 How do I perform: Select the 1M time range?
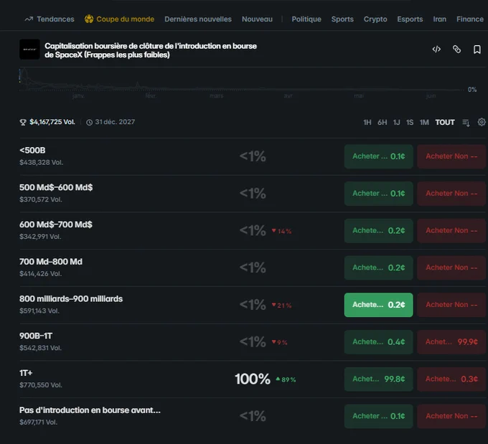pyautogui.click(x=424, y=122)
